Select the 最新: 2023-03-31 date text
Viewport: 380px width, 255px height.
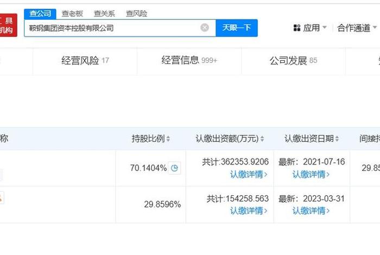[x=312, y=199]
